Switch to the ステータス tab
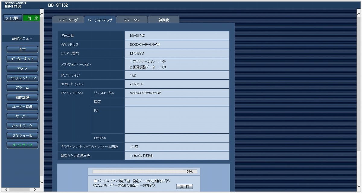This screenshot has height=193, width=362. (132, 20)
